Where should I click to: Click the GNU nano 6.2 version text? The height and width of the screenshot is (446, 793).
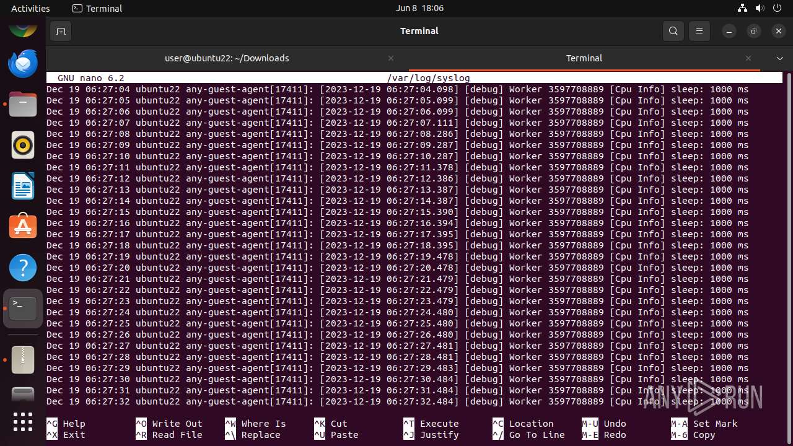click(91, 78)
